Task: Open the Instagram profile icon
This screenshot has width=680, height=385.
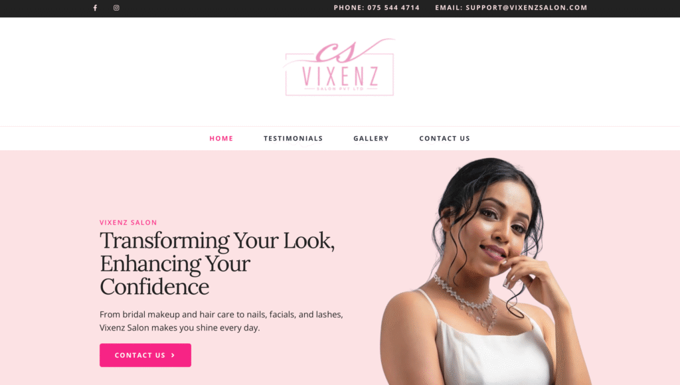Action: [x=116, y=8]
